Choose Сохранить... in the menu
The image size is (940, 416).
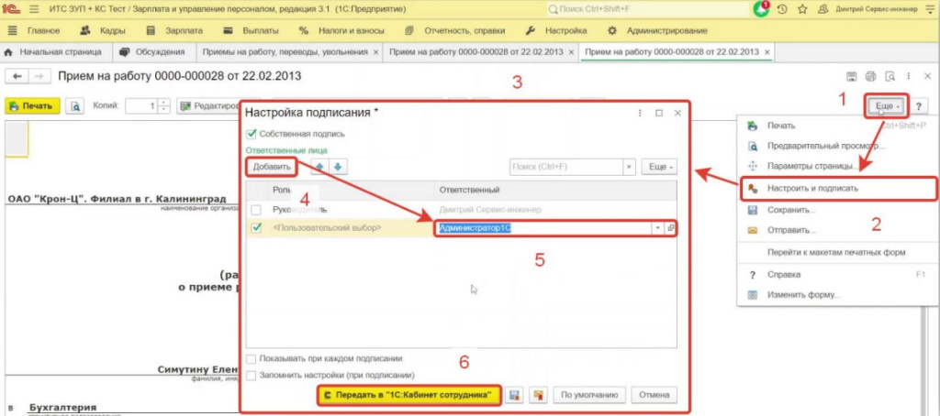[x=838, y=210]
